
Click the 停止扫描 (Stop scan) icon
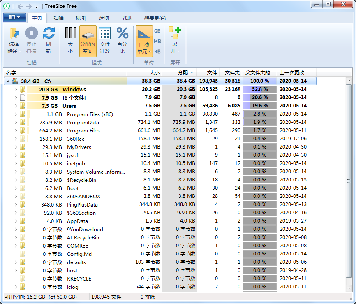(31, 39)
